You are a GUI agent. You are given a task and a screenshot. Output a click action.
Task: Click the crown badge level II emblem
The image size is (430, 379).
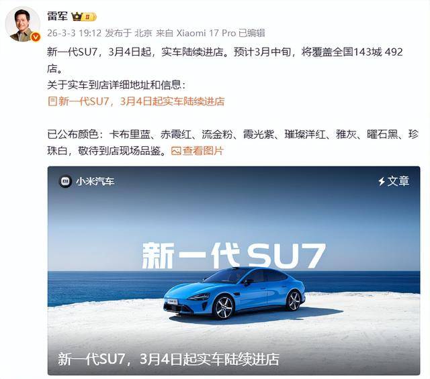coord(87,17)
